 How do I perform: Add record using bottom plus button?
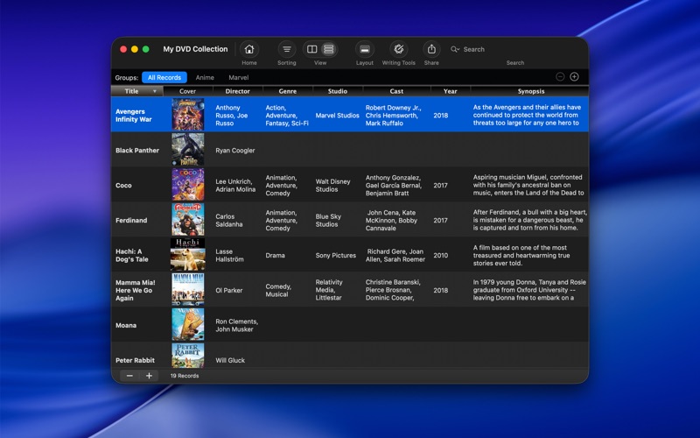(149, 376)
